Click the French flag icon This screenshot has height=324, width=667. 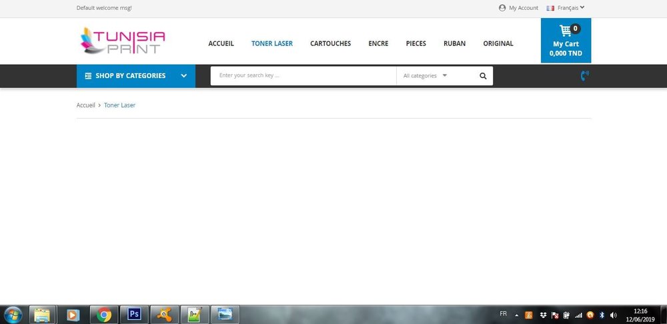(x=550, y=8)
